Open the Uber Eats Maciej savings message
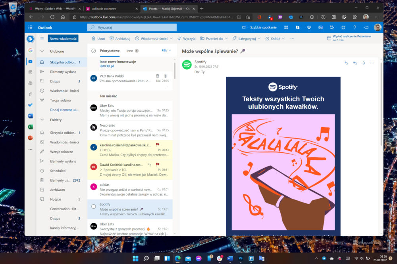Image resolution: width=397 pixels, height=264 pixels. point(130,110)
